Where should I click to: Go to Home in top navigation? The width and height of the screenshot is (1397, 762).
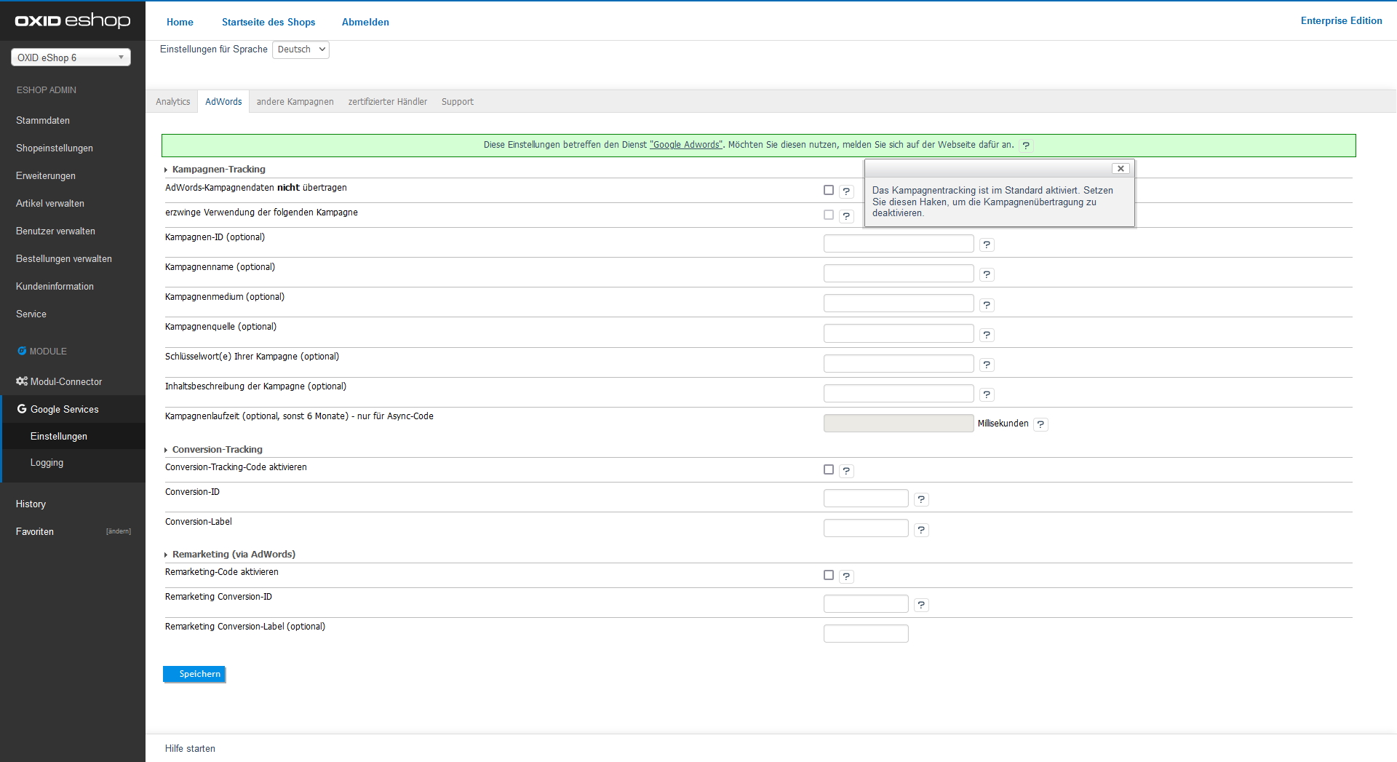point(180,22)
